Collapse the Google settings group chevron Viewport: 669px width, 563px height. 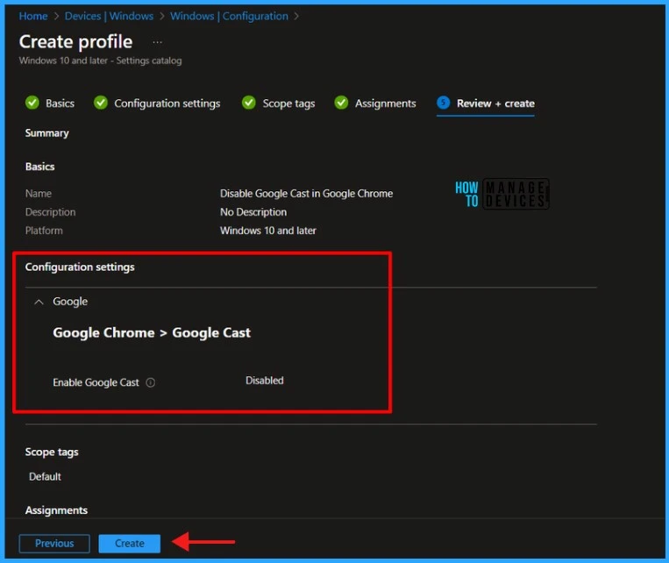pyautogui.click(x=39, y=302)
